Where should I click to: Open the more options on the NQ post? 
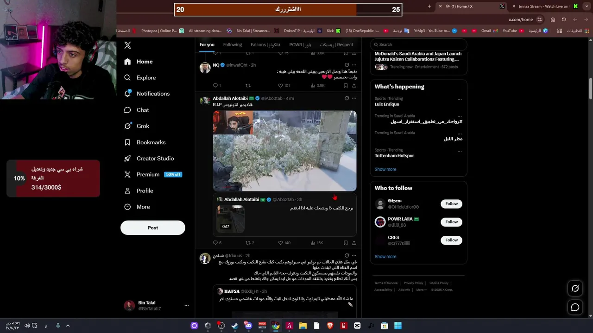[354, 65]
